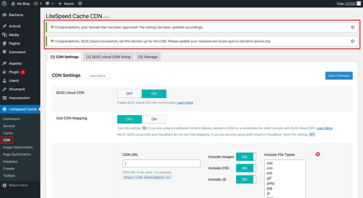The width and height of the screenshot is (363, 198).
Task: Click the LiteSpeed Cache CDN page title
Action: pos(74,16)
